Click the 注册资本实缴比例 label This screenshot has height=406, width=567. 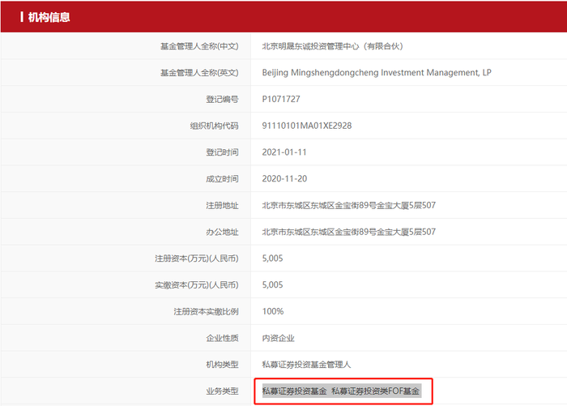click(206, 311)
